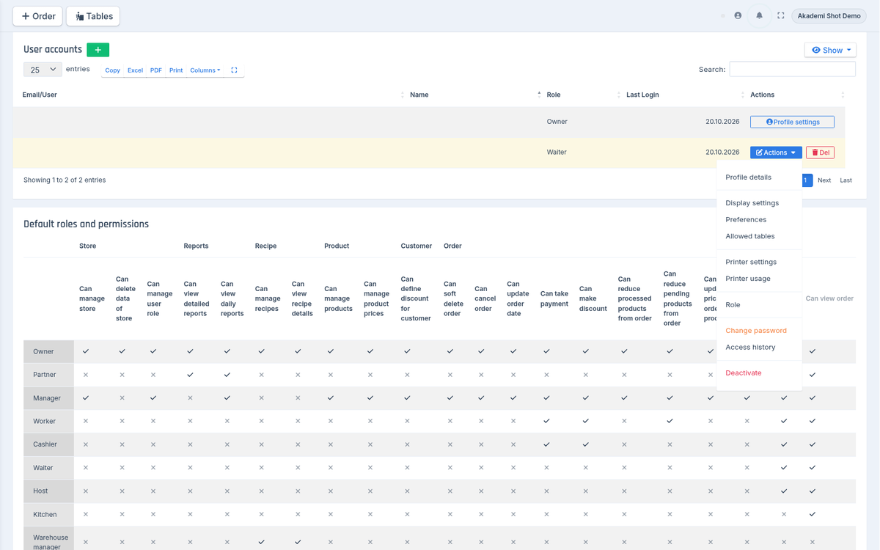Screen dimensions: 880x550
Task: Go to Next page of entries
Action: pos(824,180)
